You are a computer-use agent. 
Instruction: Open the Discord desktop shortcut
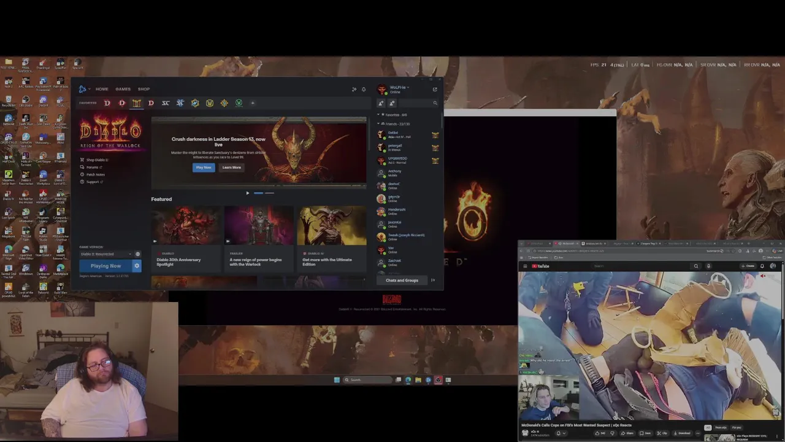pyautogui.click(x=43, y=101)
